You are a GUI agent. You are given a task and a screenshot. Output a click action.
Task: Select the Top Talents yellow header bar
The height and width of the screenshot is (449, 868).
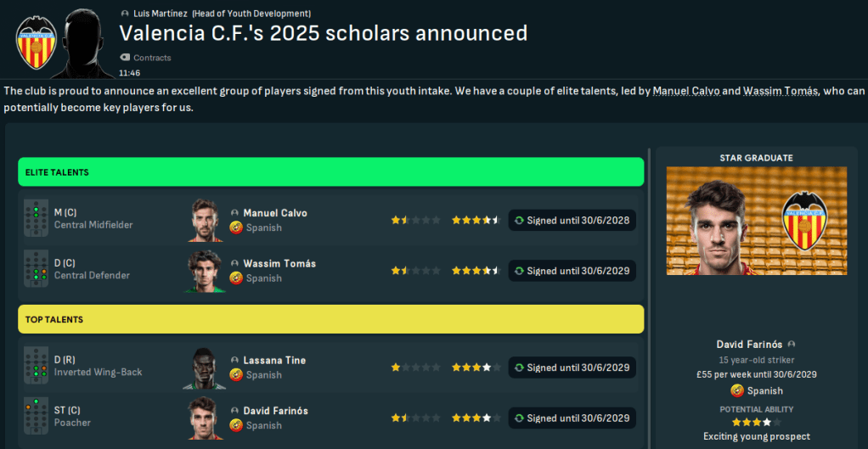(x=330, y=319)
